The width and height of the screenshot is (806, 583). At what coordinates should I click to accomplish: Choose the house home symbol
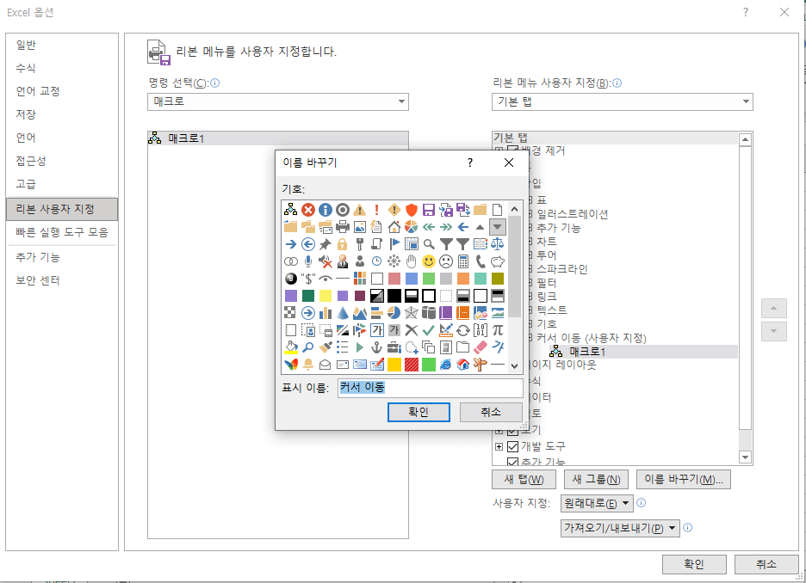(x=394, y=227)
